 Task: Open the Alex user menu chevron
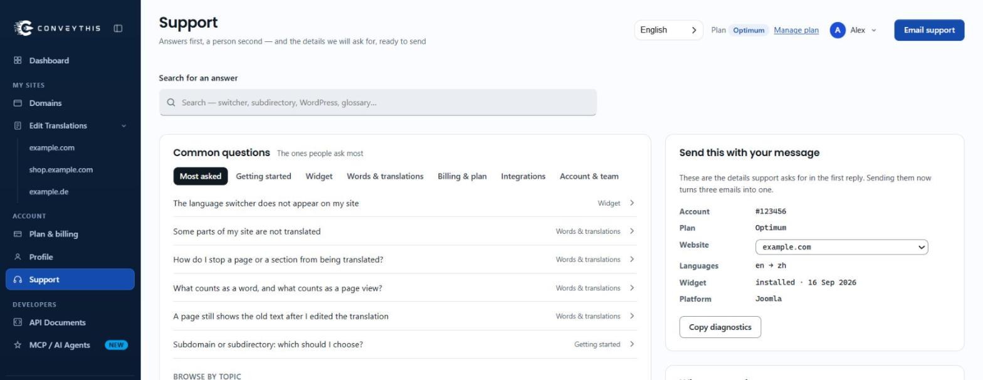[874, 30]
